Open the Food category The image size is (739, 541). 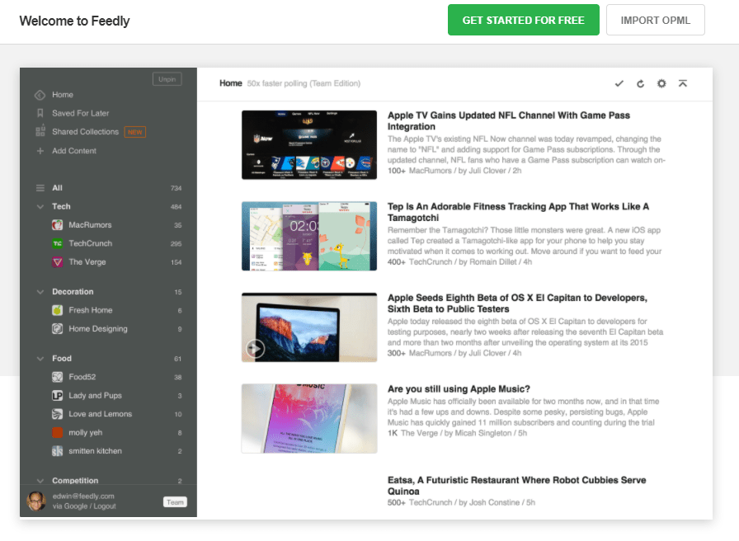tap(62, 359)
